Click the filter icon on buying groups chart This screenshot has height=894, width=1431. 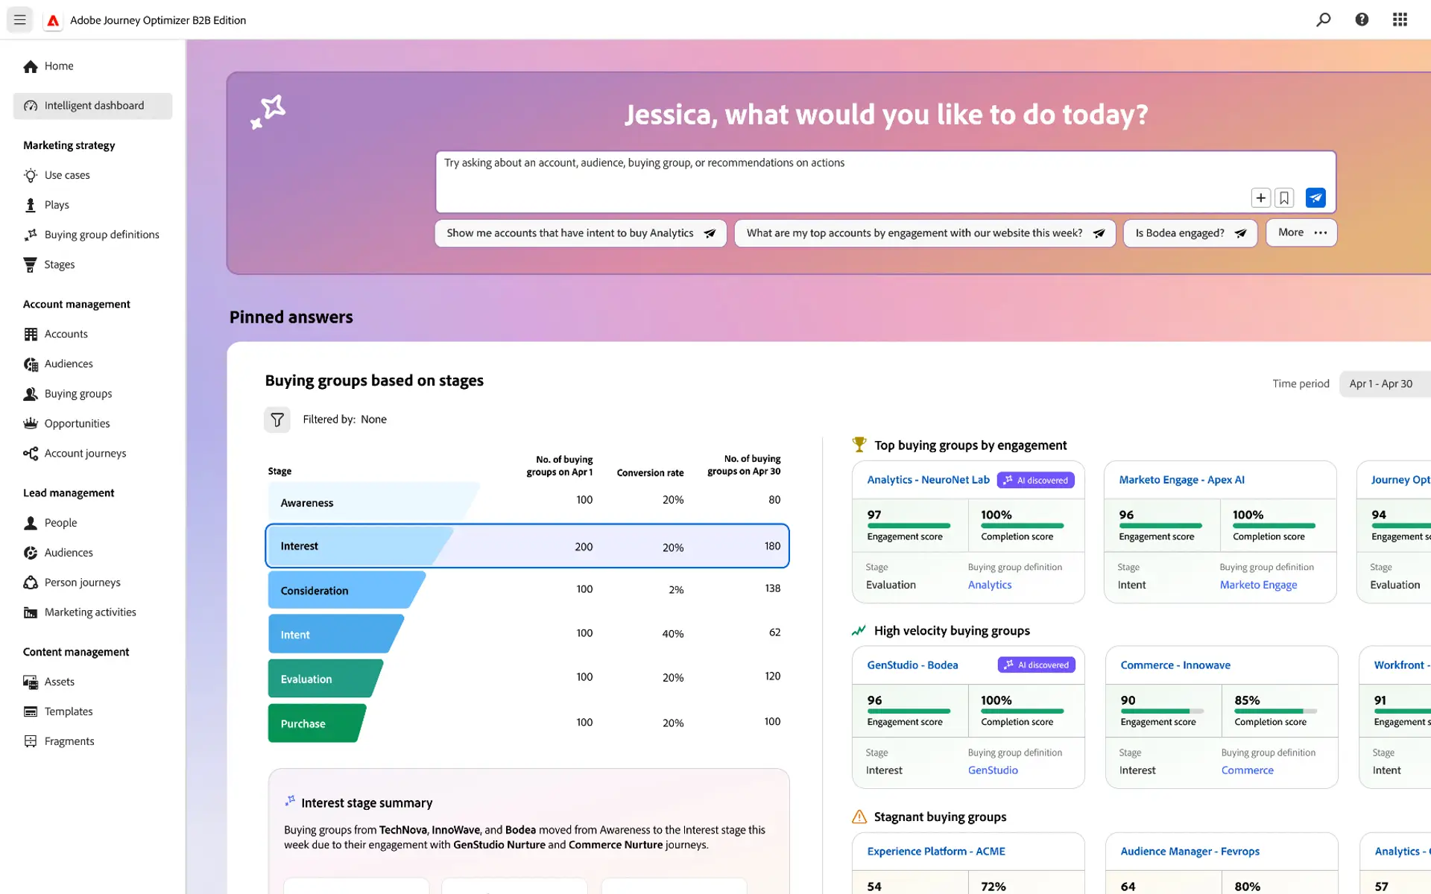click(277, 419)
